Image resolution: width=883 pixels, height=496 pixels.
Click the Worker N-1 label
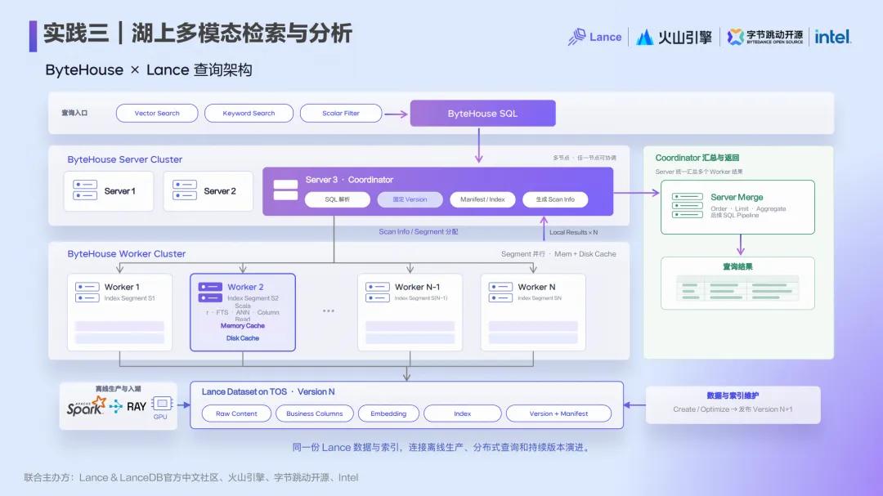pyautogui.click(x=417, y=287)
